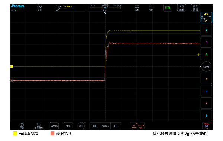Toggle channel 8
The height and width of the screenshot is (141, 223).
(x=206, y=116)
